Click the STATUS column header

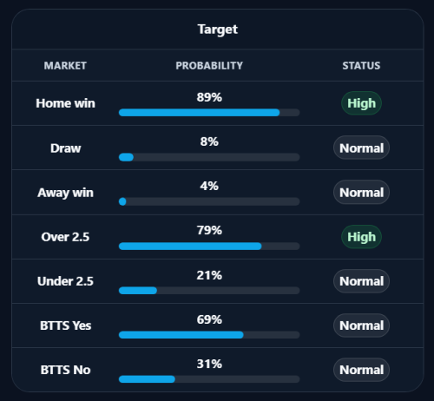(361, 66)
